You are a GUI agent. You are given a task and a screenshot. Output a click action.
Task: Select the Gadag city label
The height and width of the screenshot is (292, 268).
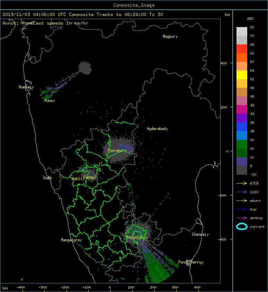[x=90, y=177]
